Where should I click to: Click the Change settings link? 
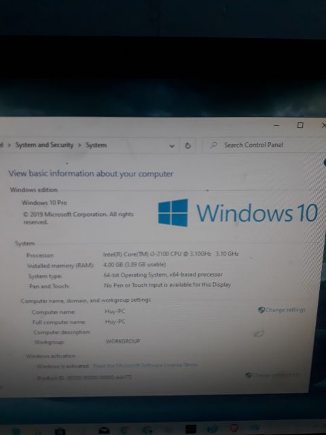pyautogui.click(x=285, y=310)
